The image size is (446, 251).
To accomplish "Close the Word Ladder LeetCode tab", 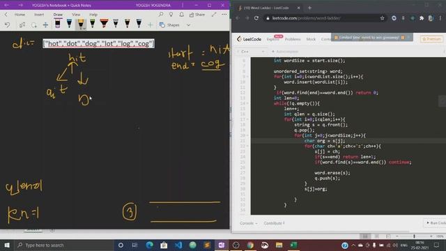I will tap(298, 8).
